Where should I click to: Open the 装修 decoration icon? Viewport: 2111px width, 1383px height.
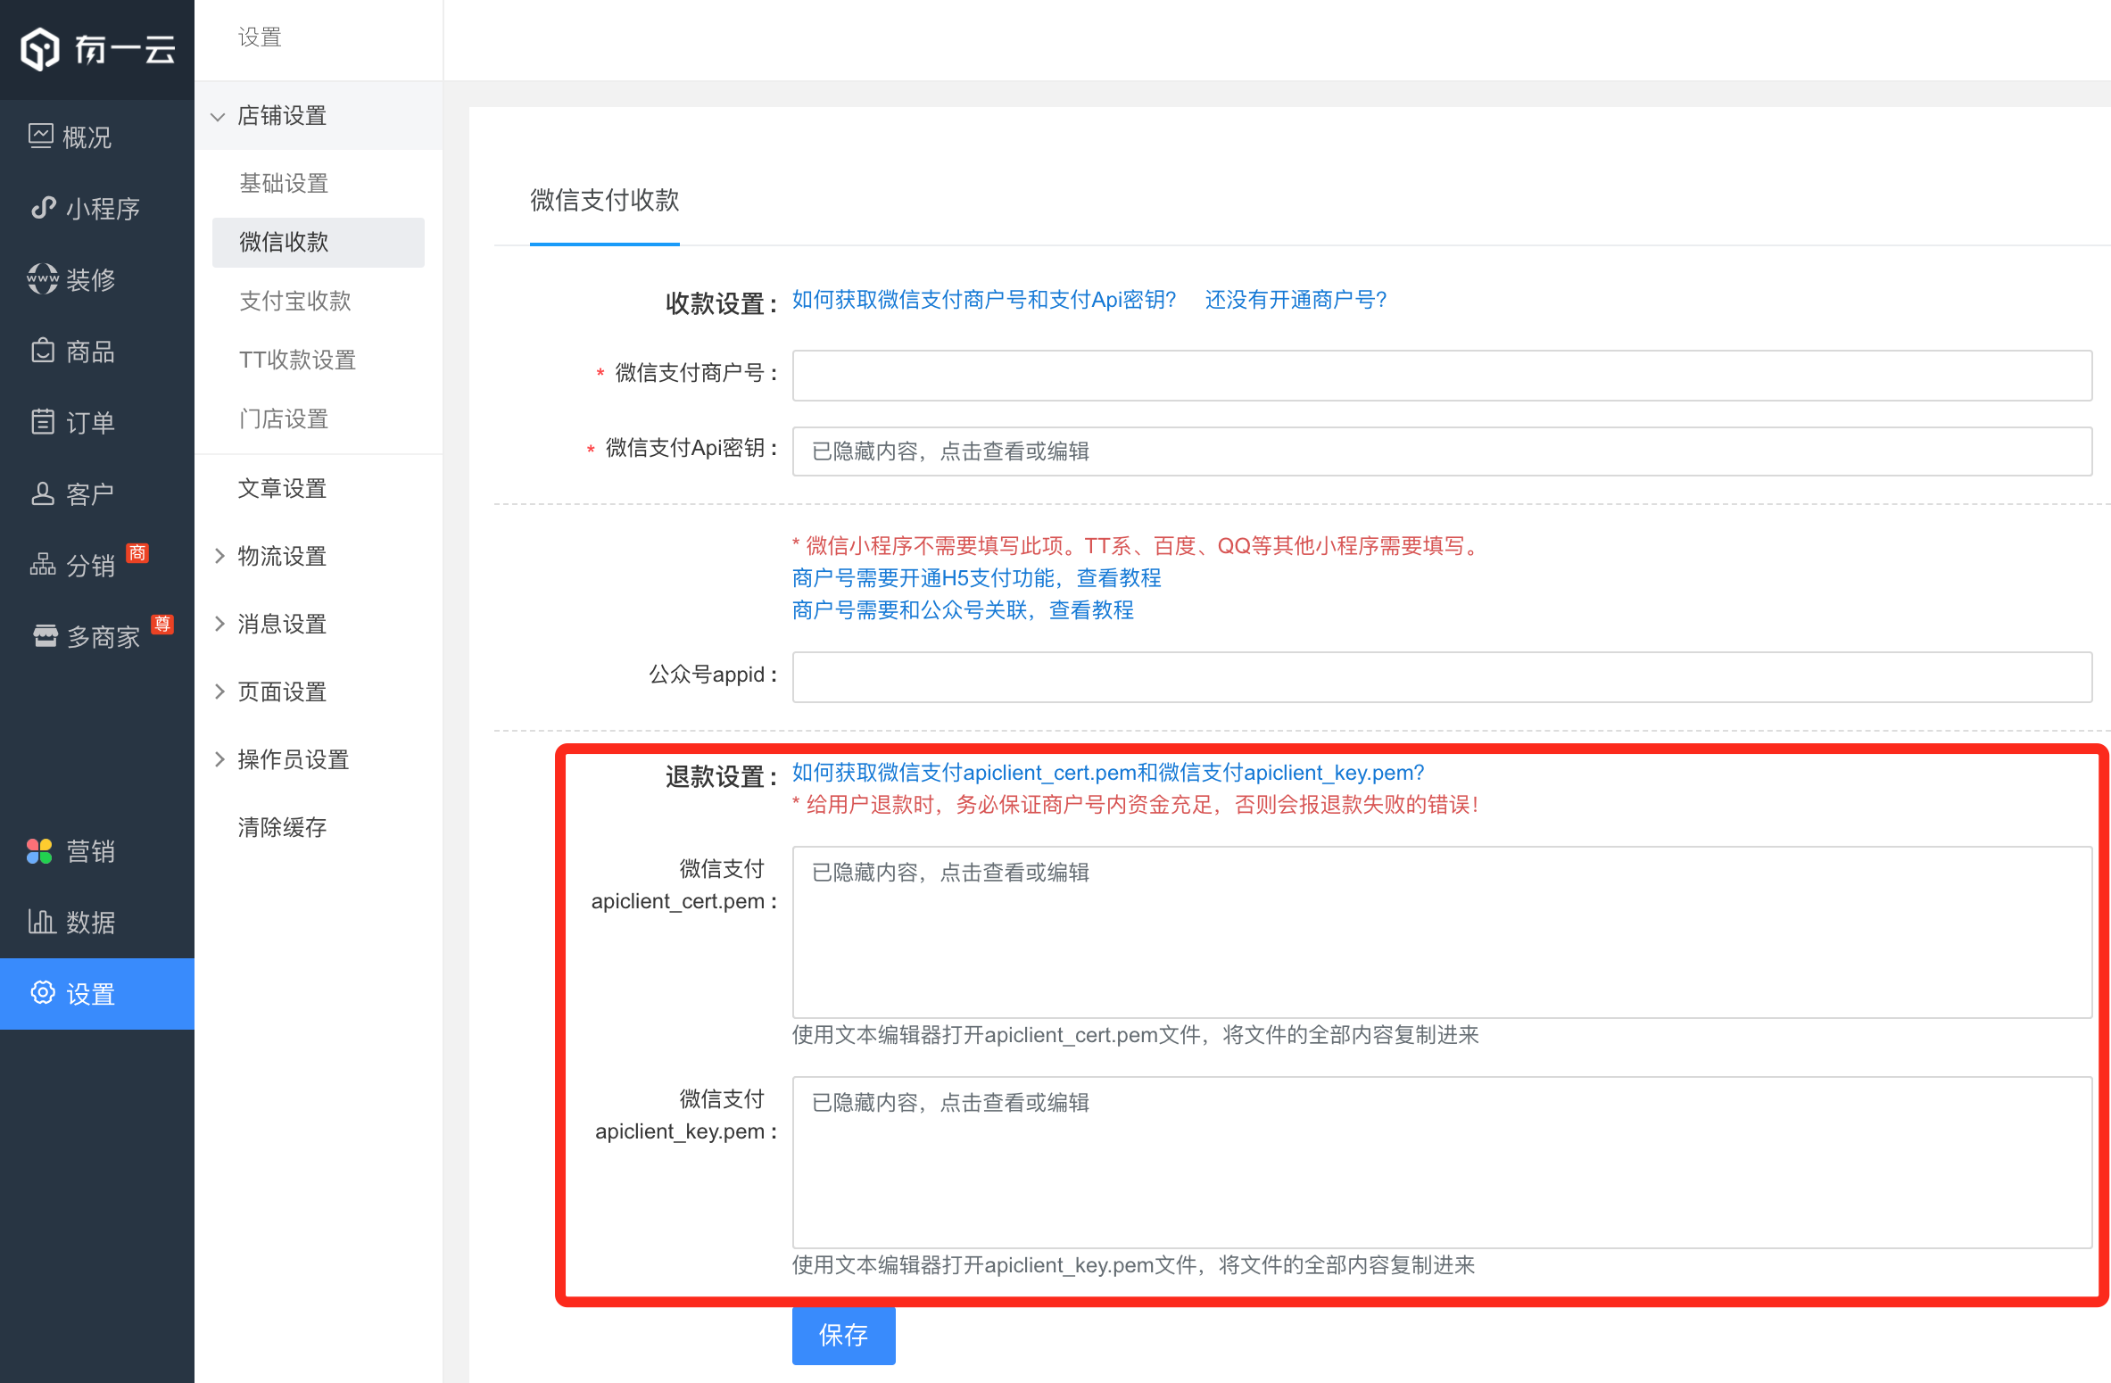[x=43, y=279]
